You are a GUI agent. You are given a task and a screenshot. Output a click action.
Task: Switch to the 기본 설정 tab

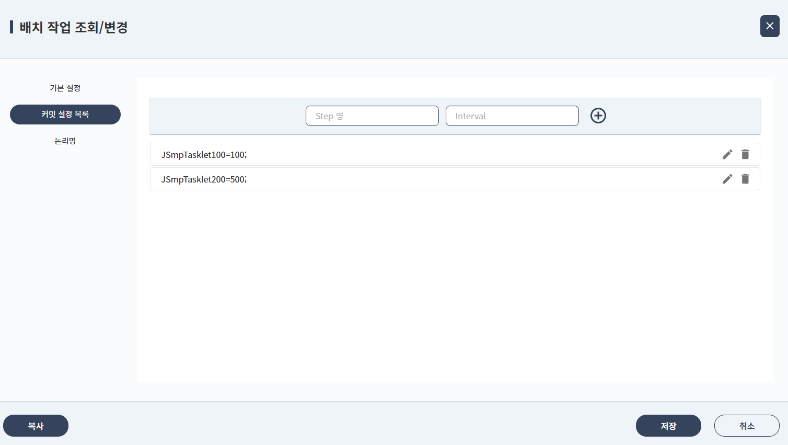[65, 88]
